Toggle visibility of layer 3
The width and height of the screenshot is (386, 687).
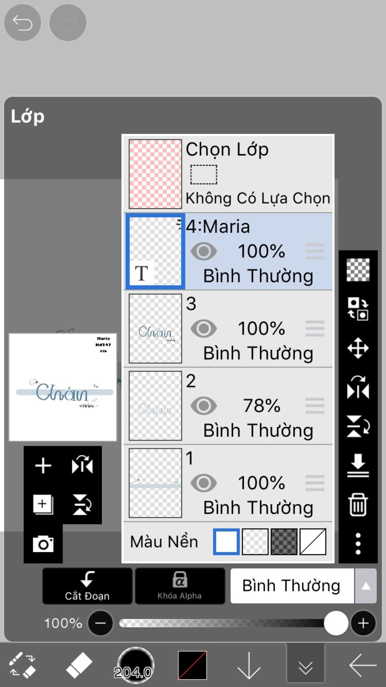tap(204, 329)
